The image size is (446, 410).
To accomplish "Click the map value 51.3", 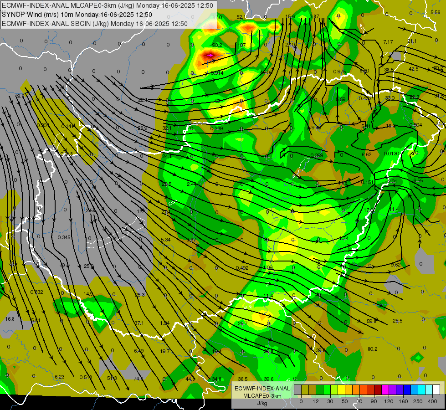I will click(112, 378).
